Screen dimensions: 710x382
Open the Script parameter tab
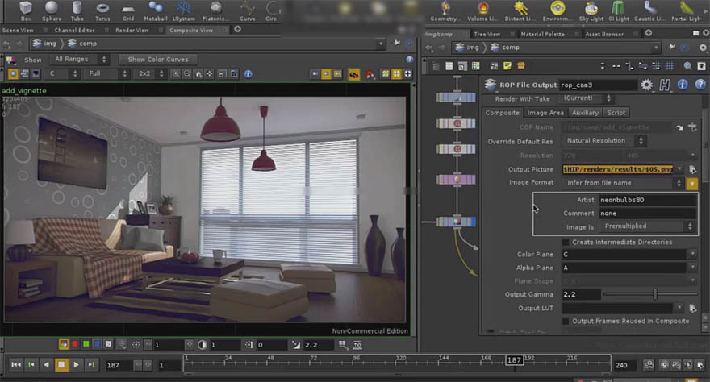click(x=616, y=113)
